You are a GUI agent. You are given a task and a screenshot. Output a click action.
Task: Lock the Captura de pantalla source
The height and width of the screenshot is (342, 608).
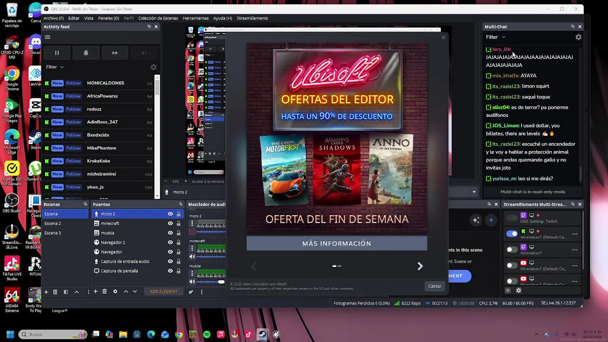coord(179,271)
